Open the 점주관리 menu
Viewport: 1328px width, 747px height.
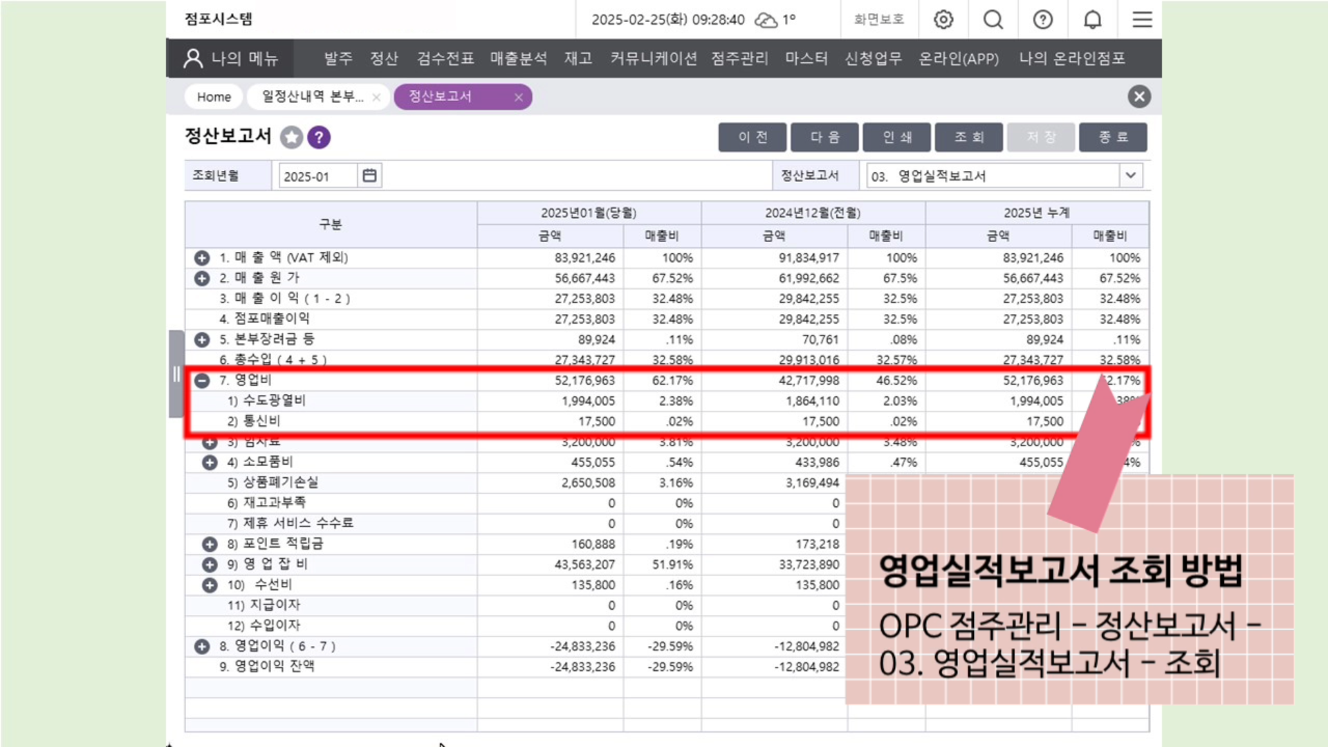tap(739, 59)
